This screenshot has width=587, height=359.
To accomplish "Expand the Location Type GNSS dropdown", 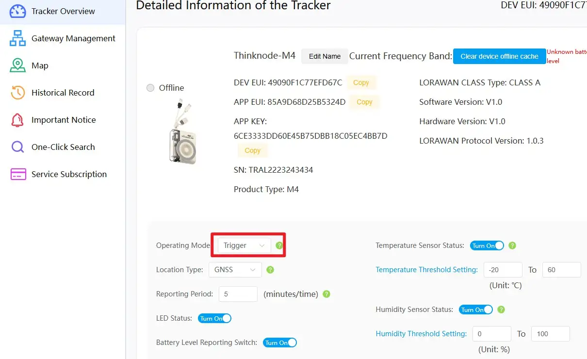I will pyautogui.click(x=235, y=270).
